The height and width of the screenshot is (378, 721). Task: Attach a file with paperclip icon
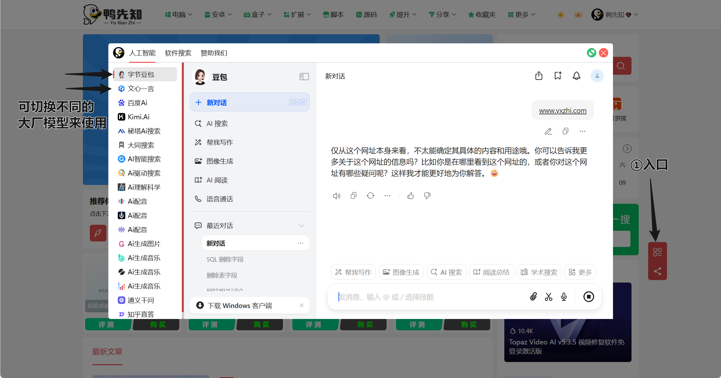tap(534, 297)
